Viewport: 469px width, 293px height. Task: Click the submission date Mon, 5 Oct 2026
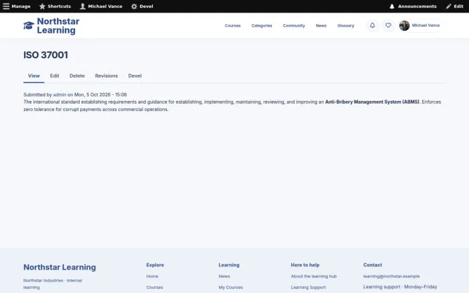click(x=92, y=95)
